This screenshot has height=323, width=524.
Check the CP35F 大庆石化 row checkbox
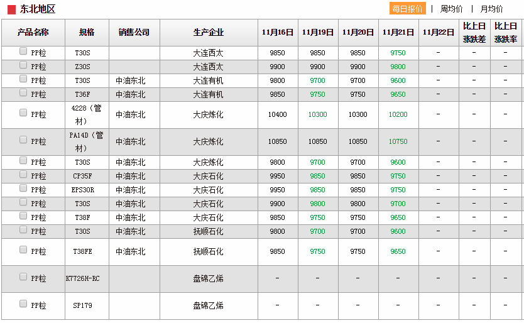[x=23, y=175]
